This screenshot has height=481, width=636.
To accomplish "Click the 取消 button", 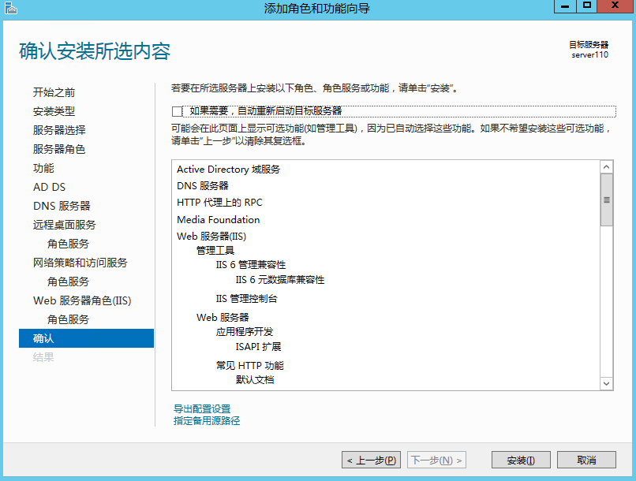I will tap(586, 460).
